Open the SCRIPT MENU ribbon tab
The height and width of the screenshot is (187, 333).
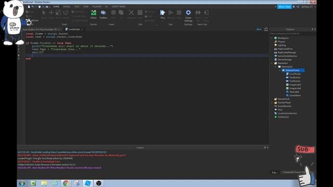(x=119, y=7)
